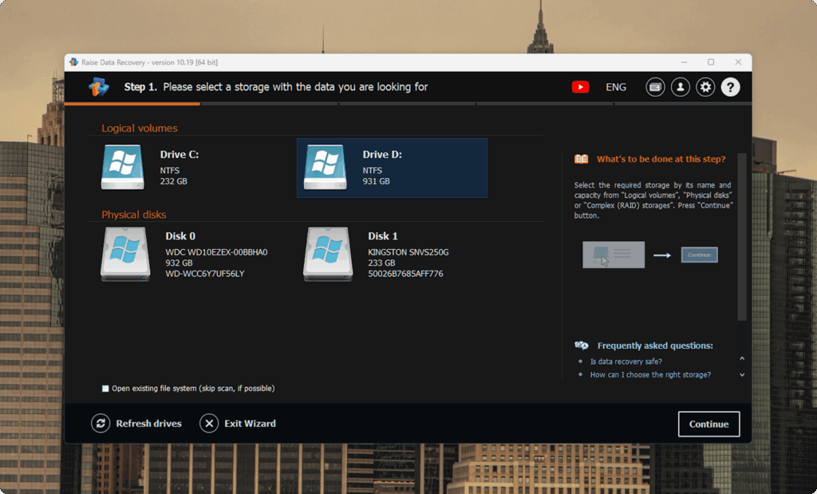Click the Frequently asked questions heading
This screenshot has width=817, height=494.
pos(655,346)
